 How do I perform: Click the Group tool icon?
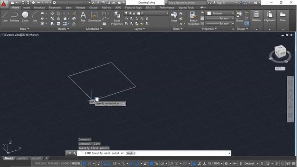(239, 17)
